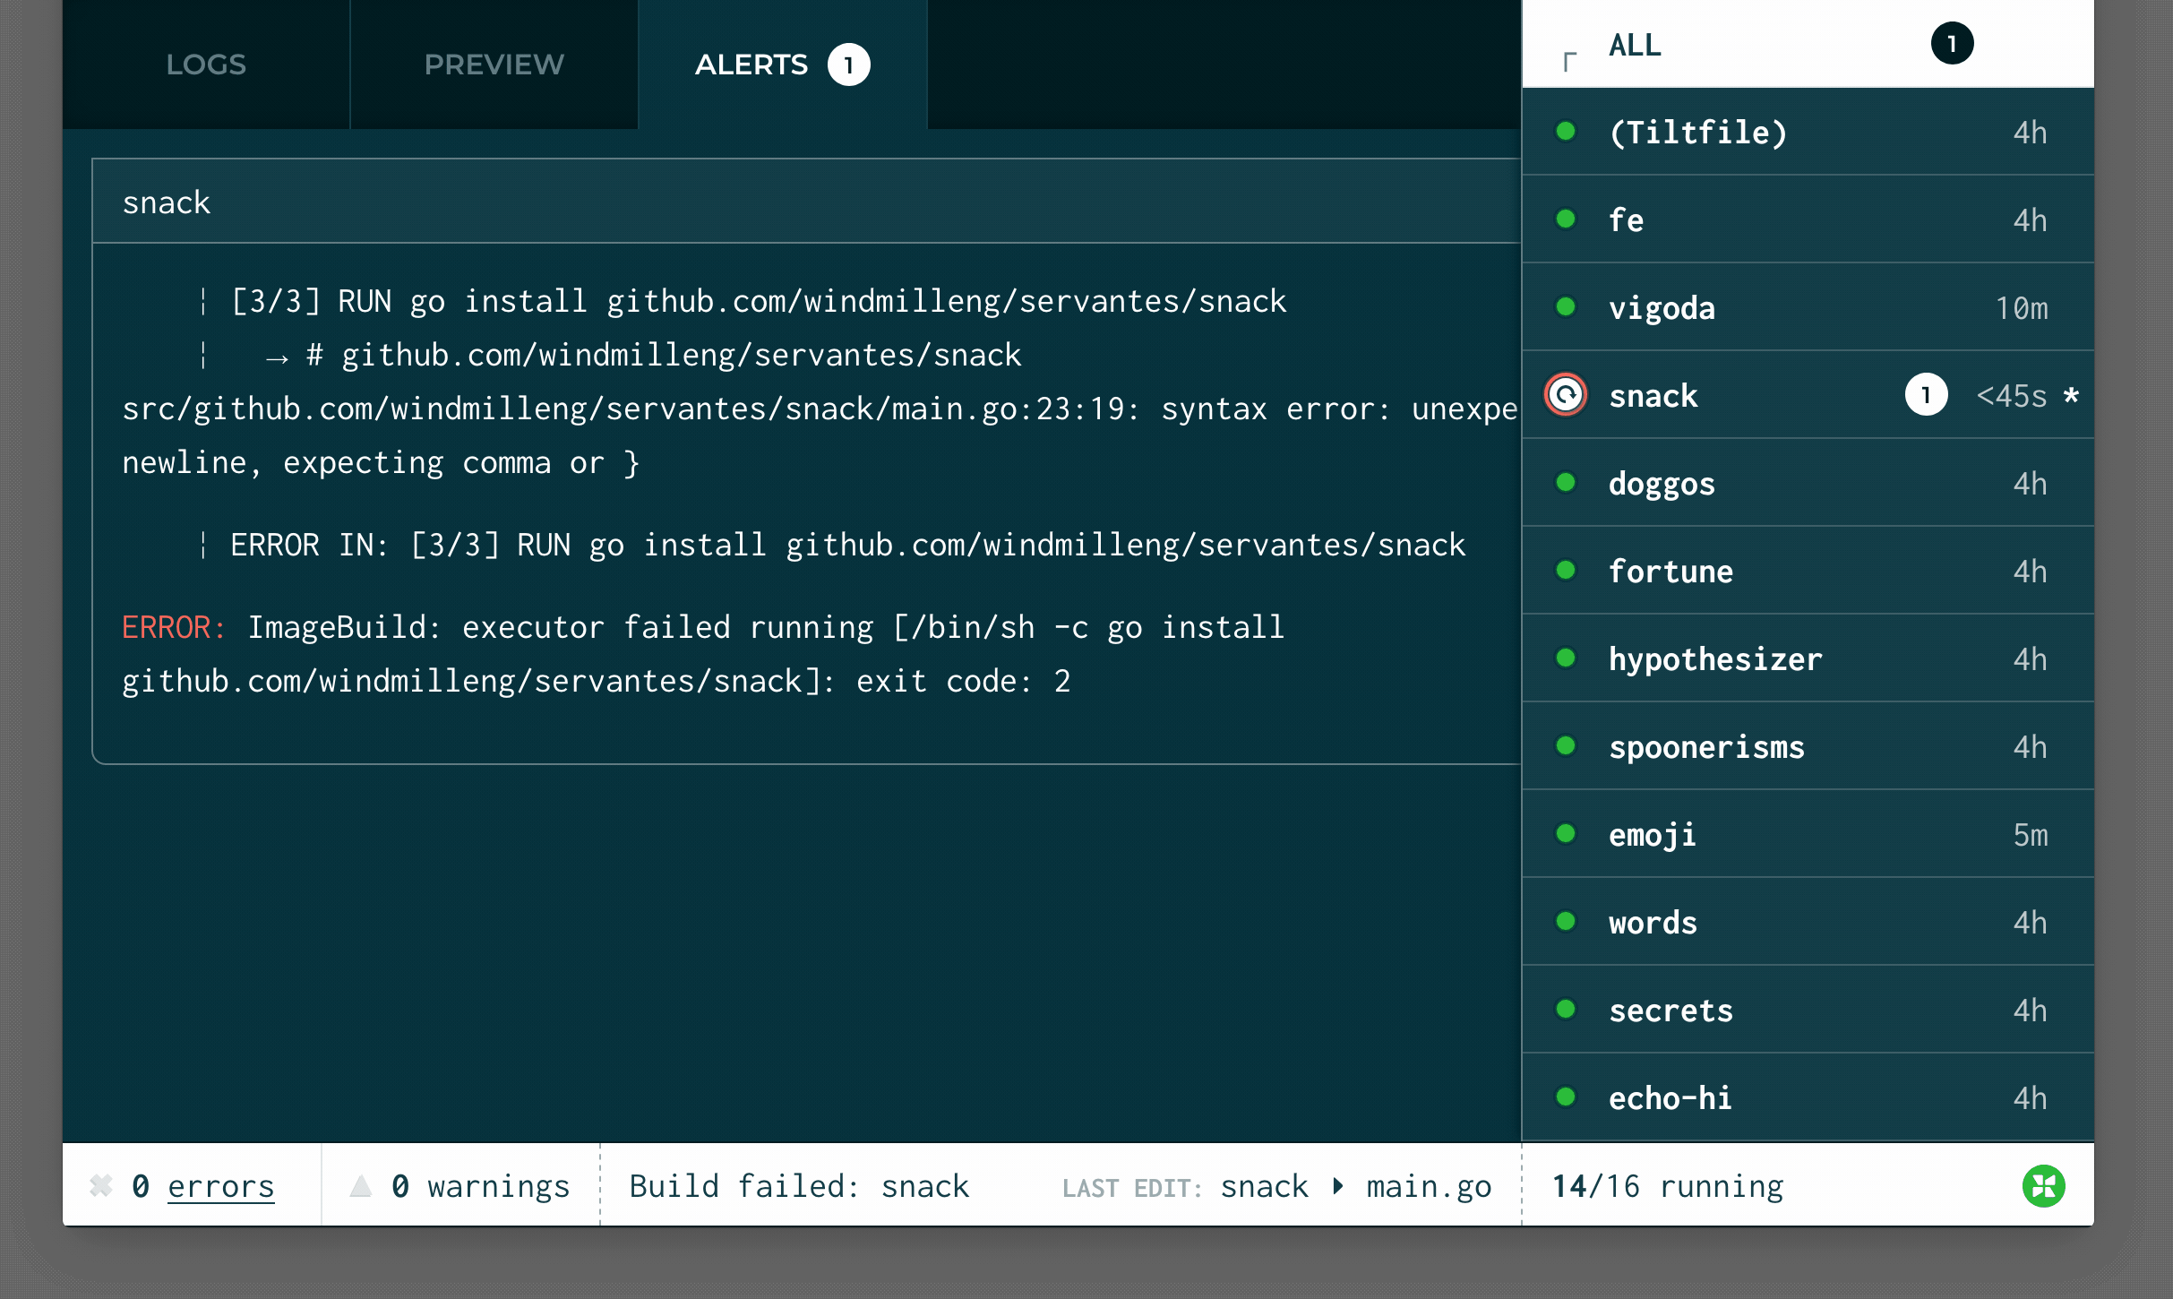
Task: Open the echo-hi resource
Action: coord(1808,1097)
